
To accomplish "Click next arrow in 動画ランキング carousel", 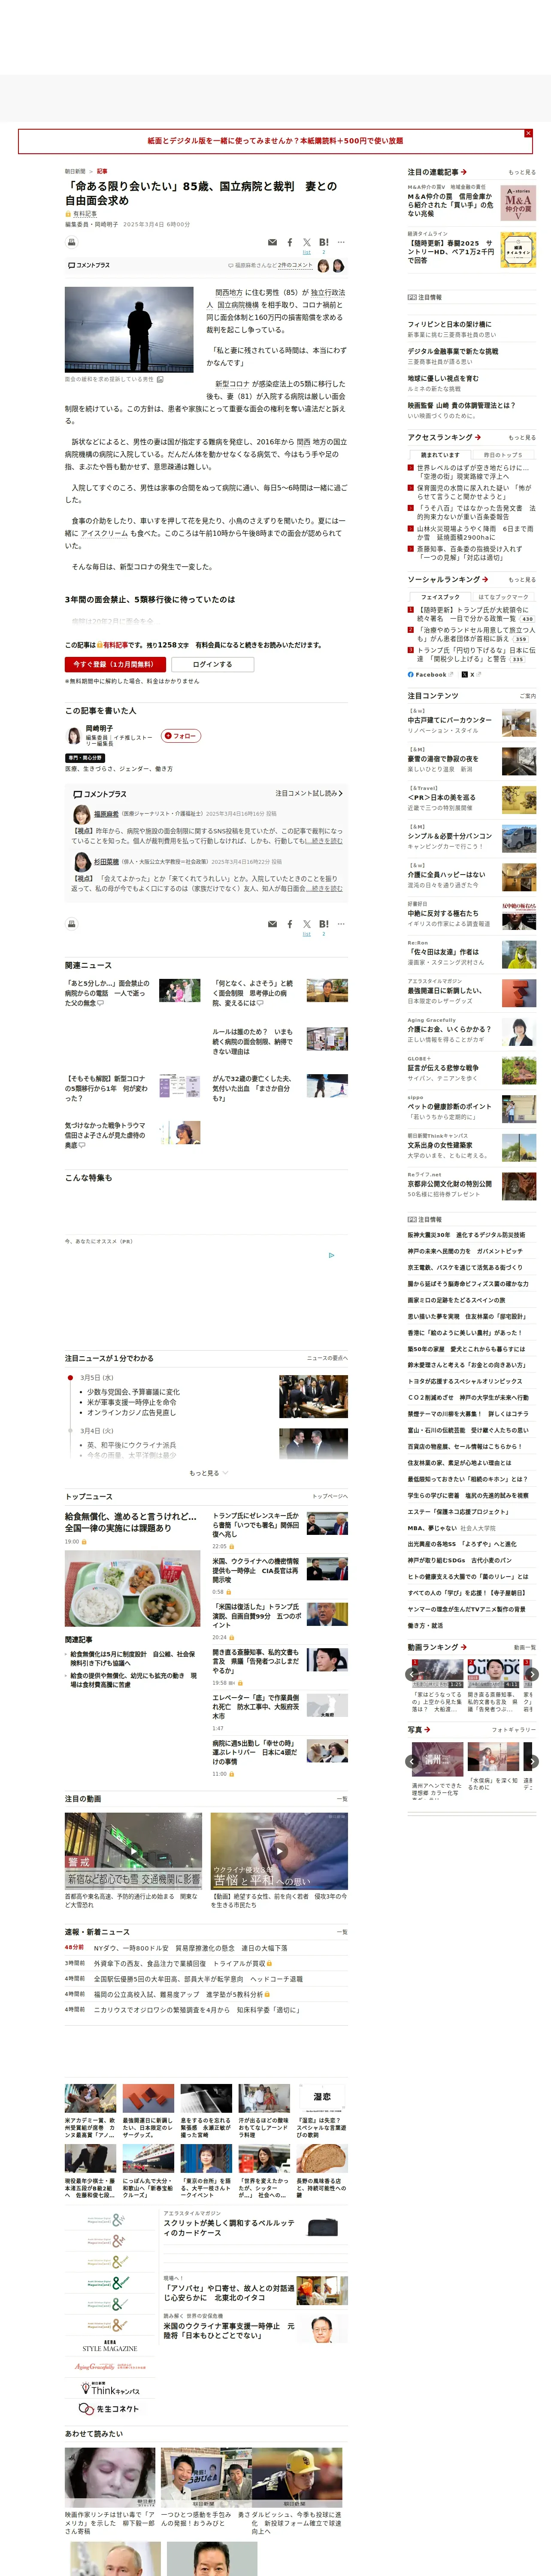I will point(532,1674).
